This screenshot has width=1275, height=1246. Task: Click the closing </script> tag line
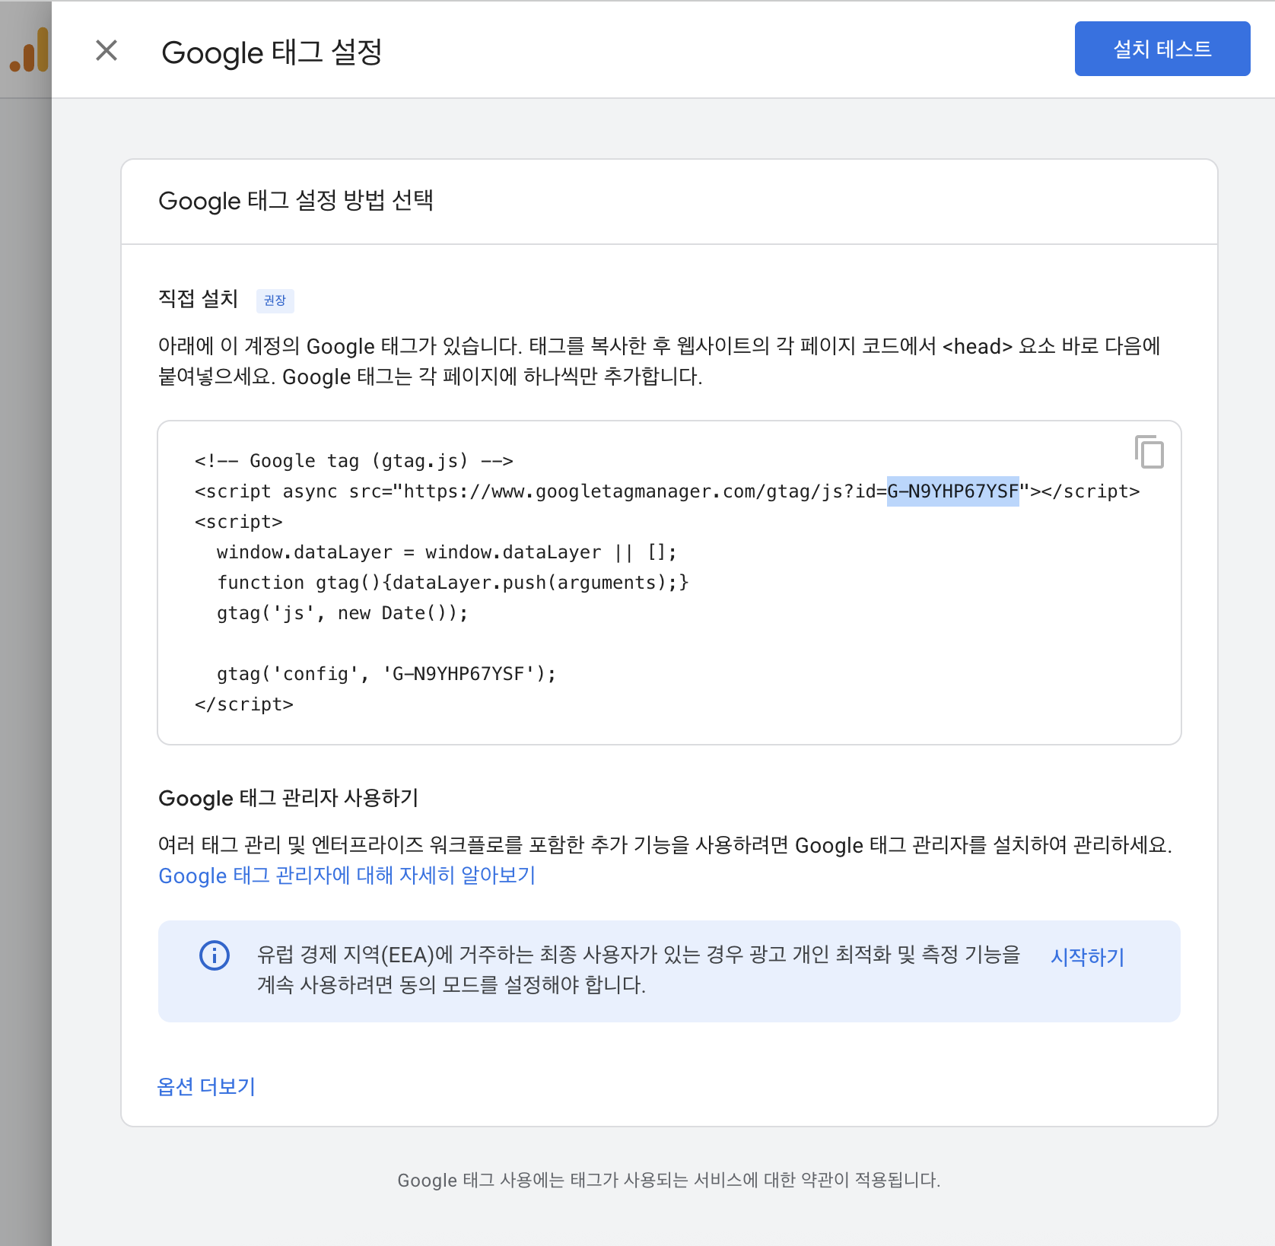coord(244,704)
